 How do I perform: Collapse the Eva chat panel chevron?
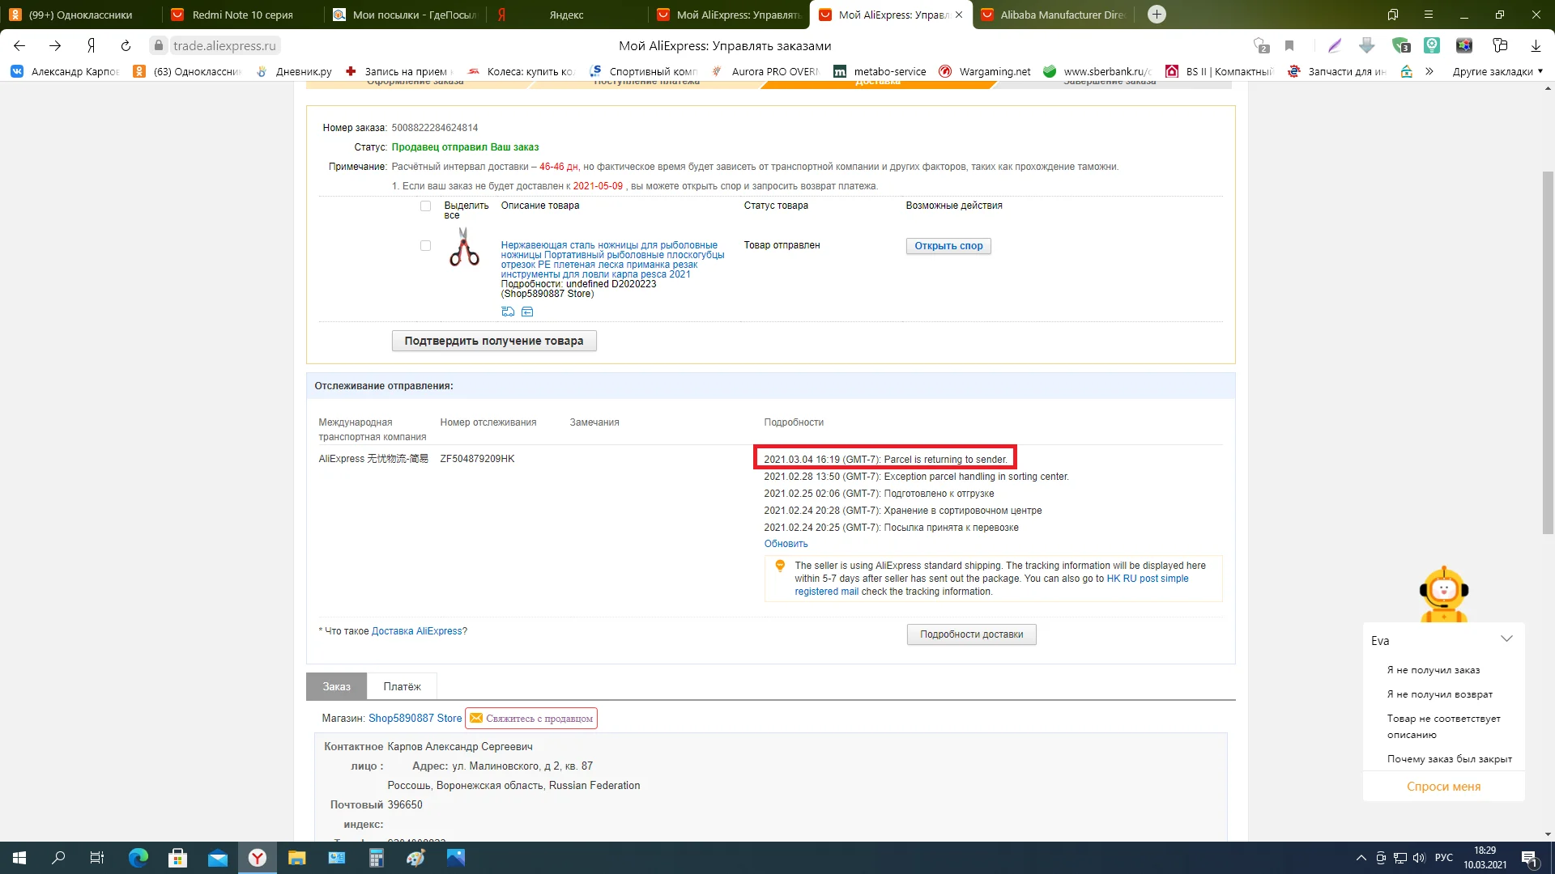tap(1506, 639)
